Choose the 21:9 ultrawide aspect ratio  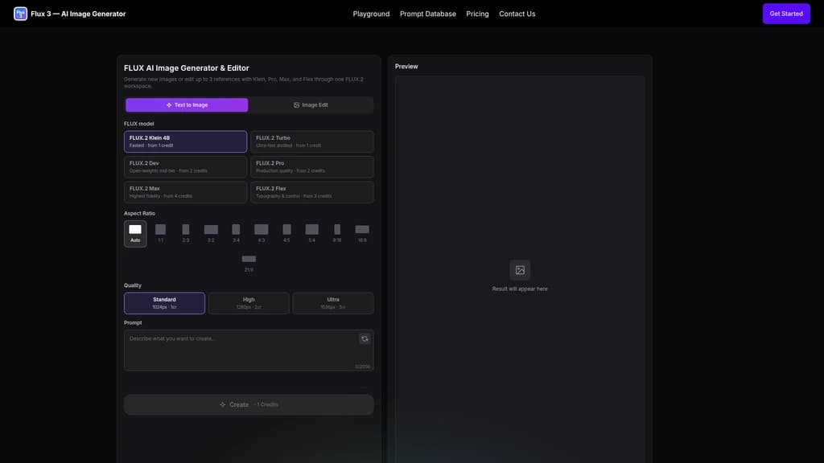249,259
